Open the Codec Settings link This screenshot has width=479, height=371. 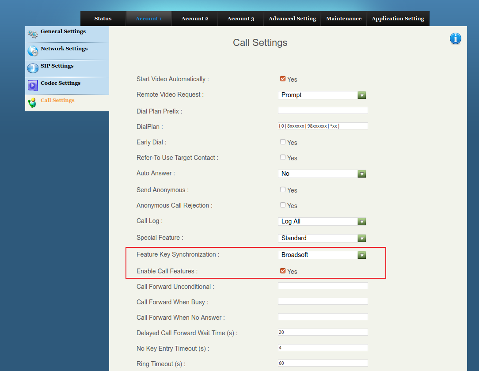point(61,83)
